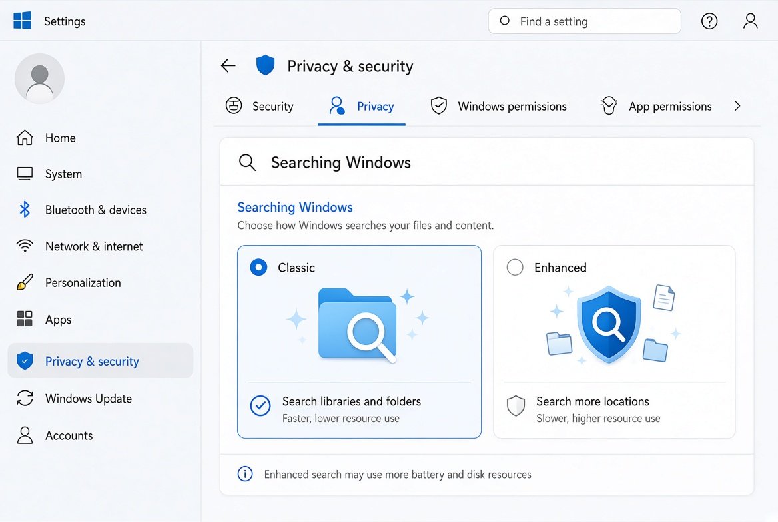Click the Wi-Fi network icon
Screen dimensions: 778x522
pyautogui.click(x=25, y=246)
